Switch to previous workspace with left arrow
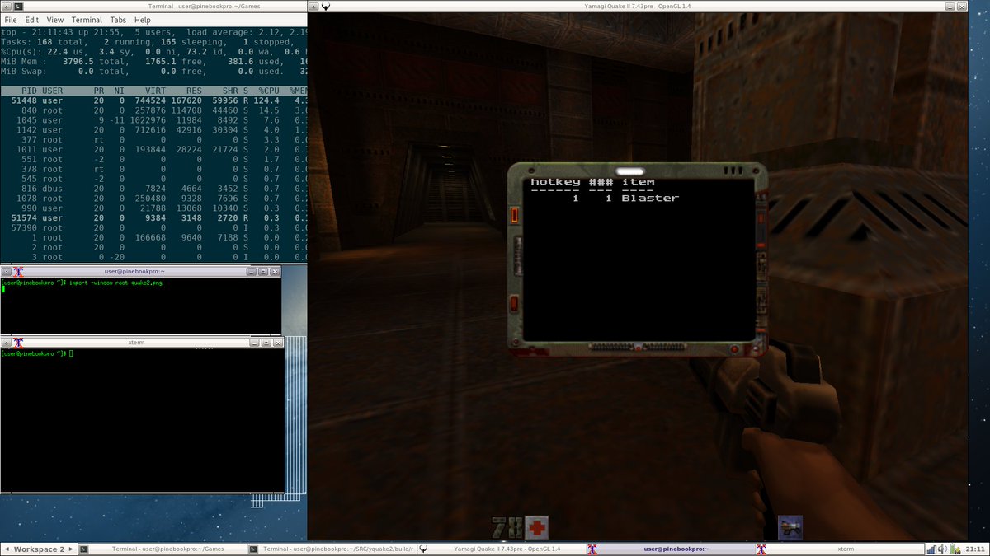The width and height of the screenshot is (990, 556). pyautogui.click(x=7, y=549)
